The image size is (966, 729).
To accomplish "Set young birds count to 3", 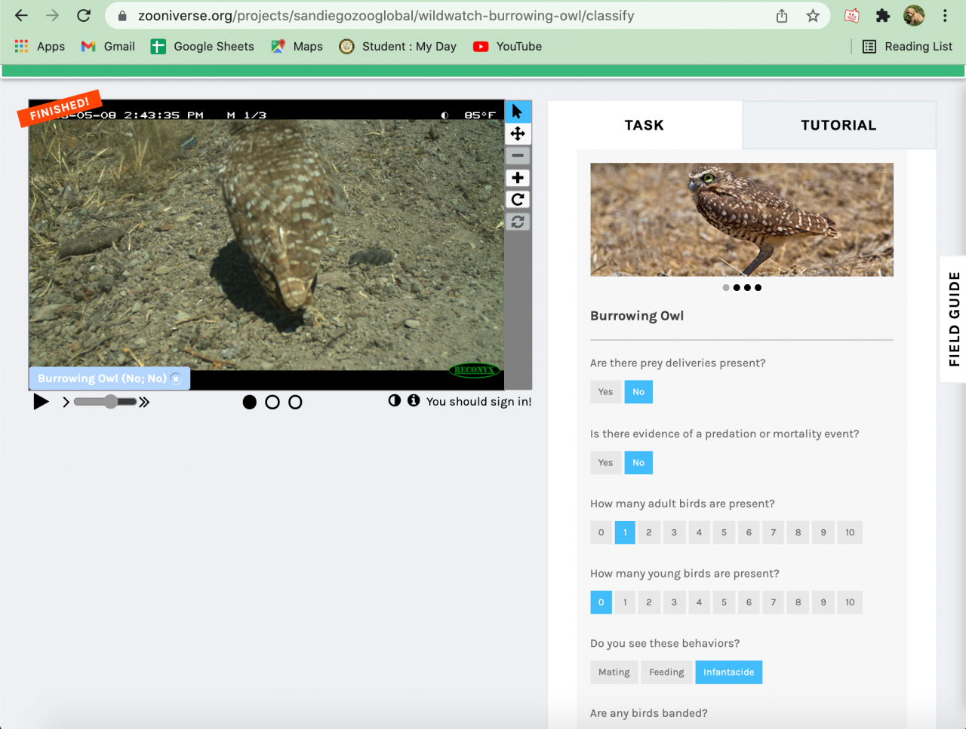I will pyautogui.click(x=674, y=602).
